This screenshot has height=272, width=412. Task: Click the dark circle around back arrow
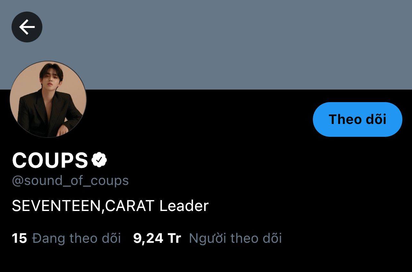pyautogui.click(x=27, y=27)
